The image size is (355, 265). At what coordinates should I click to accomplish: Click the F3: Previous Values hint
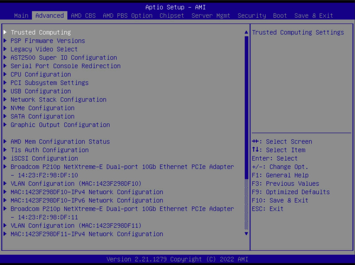[x=286, y=183]
